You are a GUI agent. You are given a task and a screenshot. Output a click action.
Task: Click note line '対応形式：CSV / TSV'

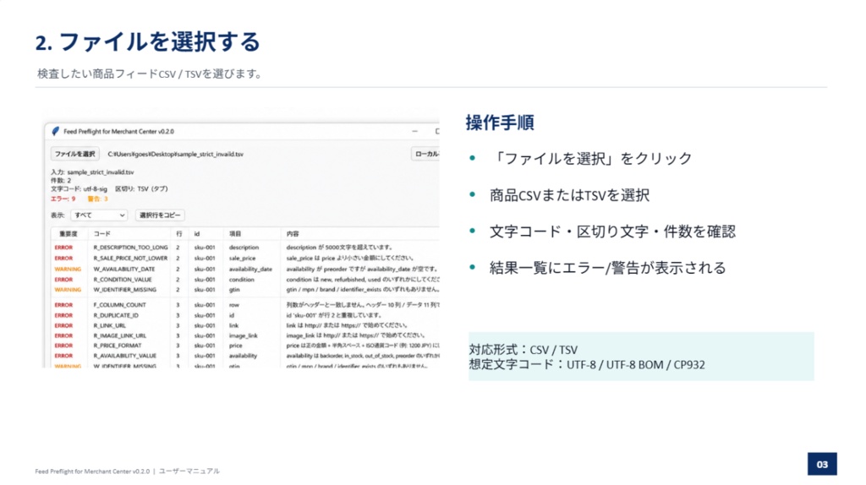[523, 350]
